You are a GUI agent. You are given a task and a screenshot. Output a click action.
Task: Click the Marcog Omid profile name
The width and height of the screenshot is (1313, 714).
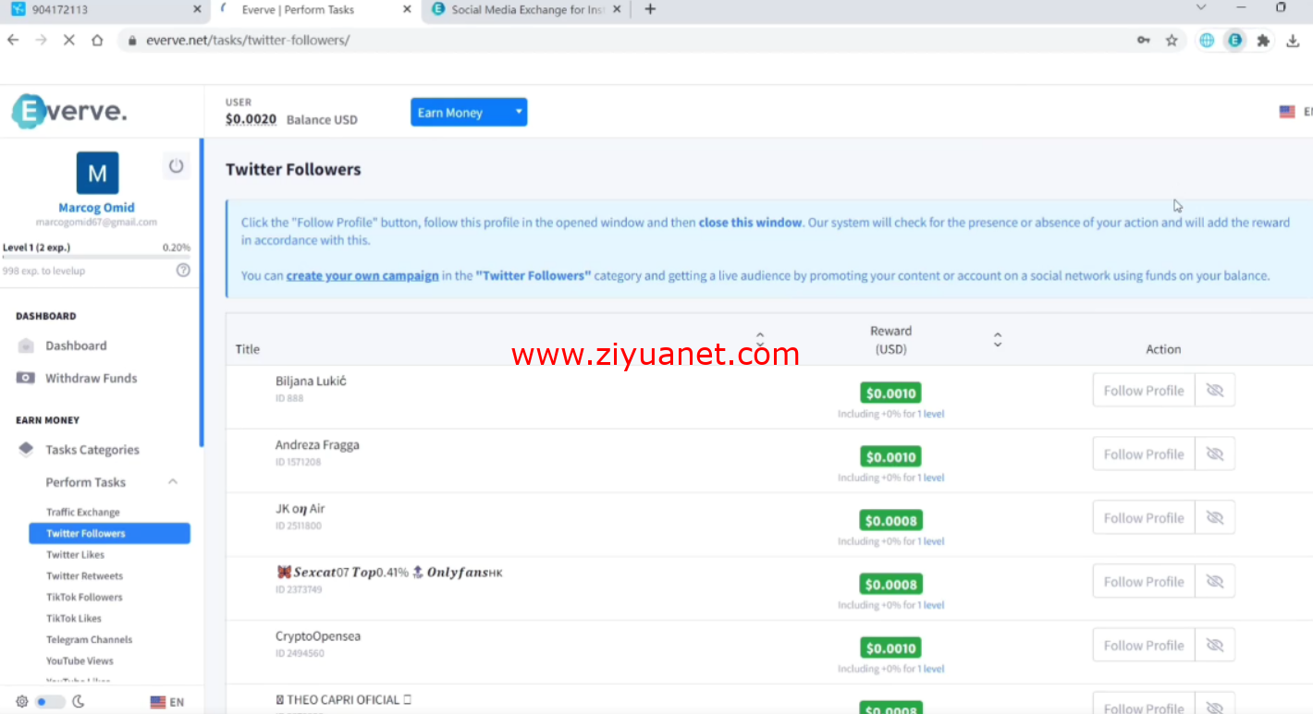pos(96,208)
